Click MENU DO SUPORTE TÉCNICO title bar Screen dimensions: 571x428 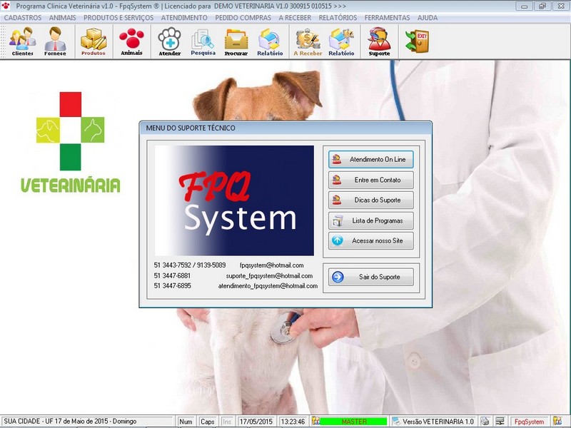coord(285,128)
